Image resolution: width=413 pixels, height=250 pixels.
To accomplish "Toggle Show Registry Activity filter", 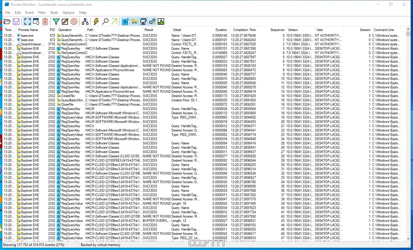I will (x=125, y=21).
